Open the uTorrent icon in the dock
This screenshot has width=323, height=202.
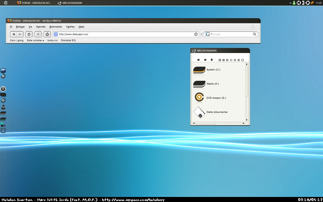pos(3,89)
